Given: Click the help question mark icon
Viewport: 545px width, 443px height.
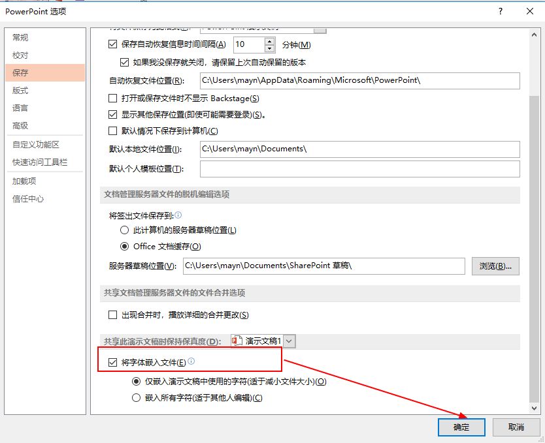Looking at the screenshot, I should (x=500, y=11).
